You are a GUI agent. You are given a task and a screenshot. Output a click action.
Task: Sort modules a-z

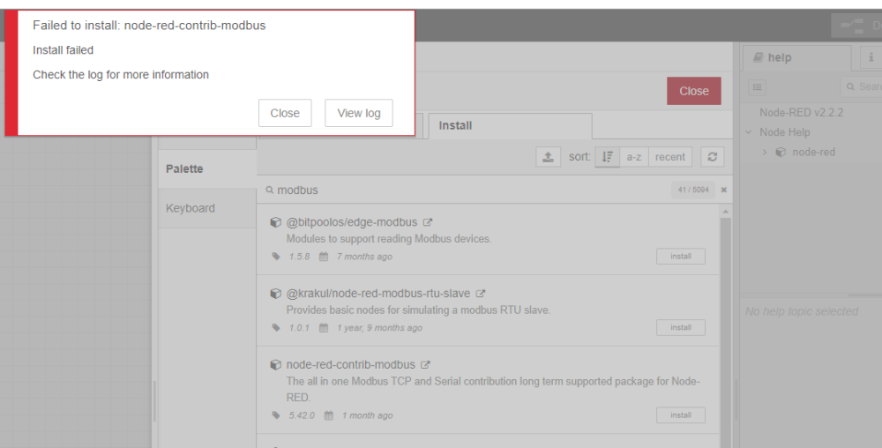pyautogui.click(x=634, y=157)
